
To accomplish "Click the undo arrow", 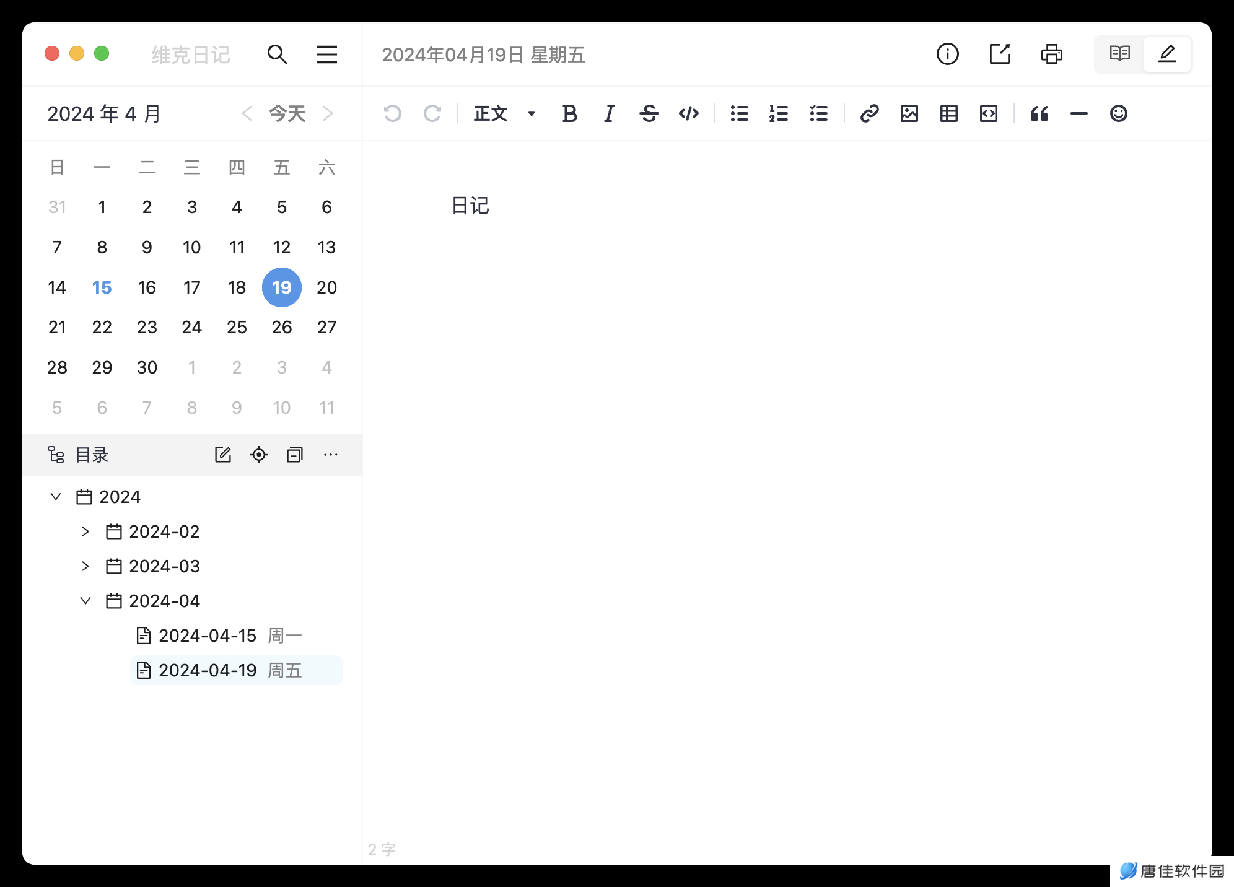I will [x=393, y=113].
